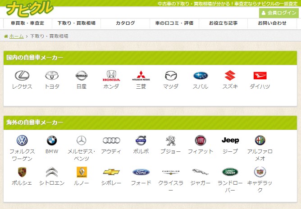Viewport: 301px width, 209px height.
Task: Select the Chrysler wings logo
Action: 171,173
